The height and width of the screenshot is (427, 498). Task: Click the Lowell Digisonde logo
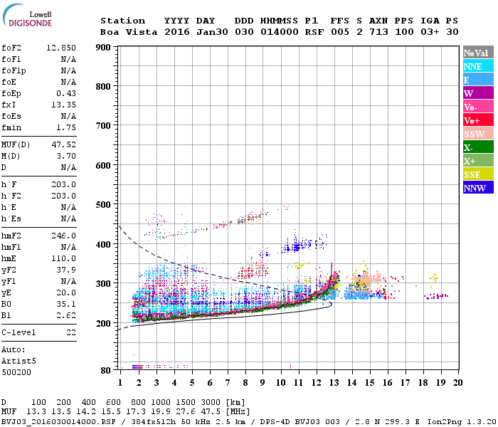pyautogui.click(x=27, y=15)
